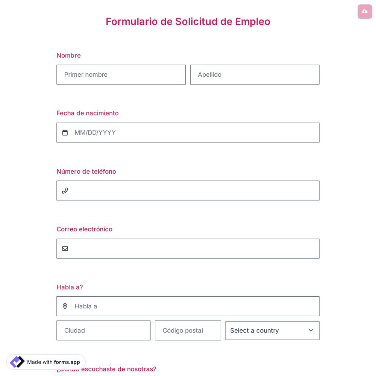Click the phone icon in Número de teléfono

tap(65, 191)
